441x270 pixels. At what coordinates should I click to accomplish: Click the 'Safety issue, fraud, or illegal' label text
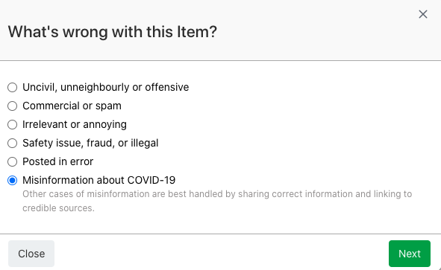[90, 143]
